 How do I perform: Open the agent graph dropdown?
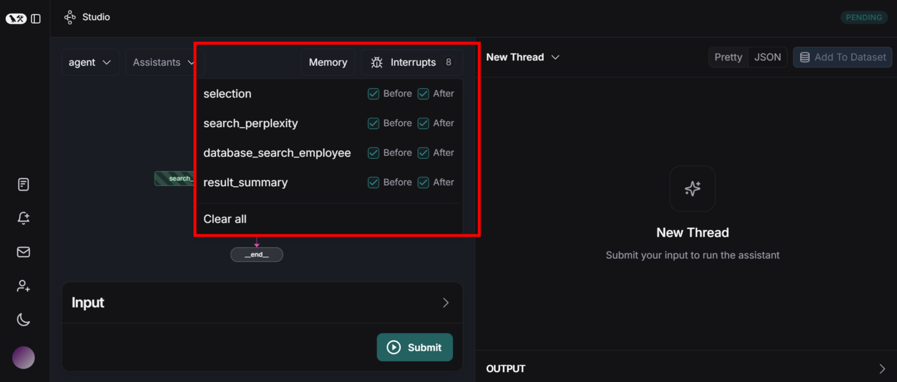(90, 62)
